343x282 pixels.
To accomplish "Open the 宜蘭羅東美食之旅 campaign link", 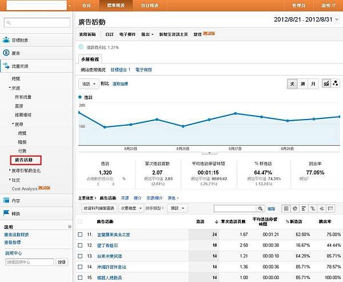I will coord(114,235).
